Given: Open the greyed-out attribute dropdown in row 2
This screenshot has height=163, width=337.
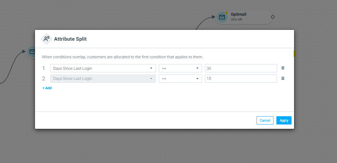Looking at the screenshot, I should (x=103, y=78).
